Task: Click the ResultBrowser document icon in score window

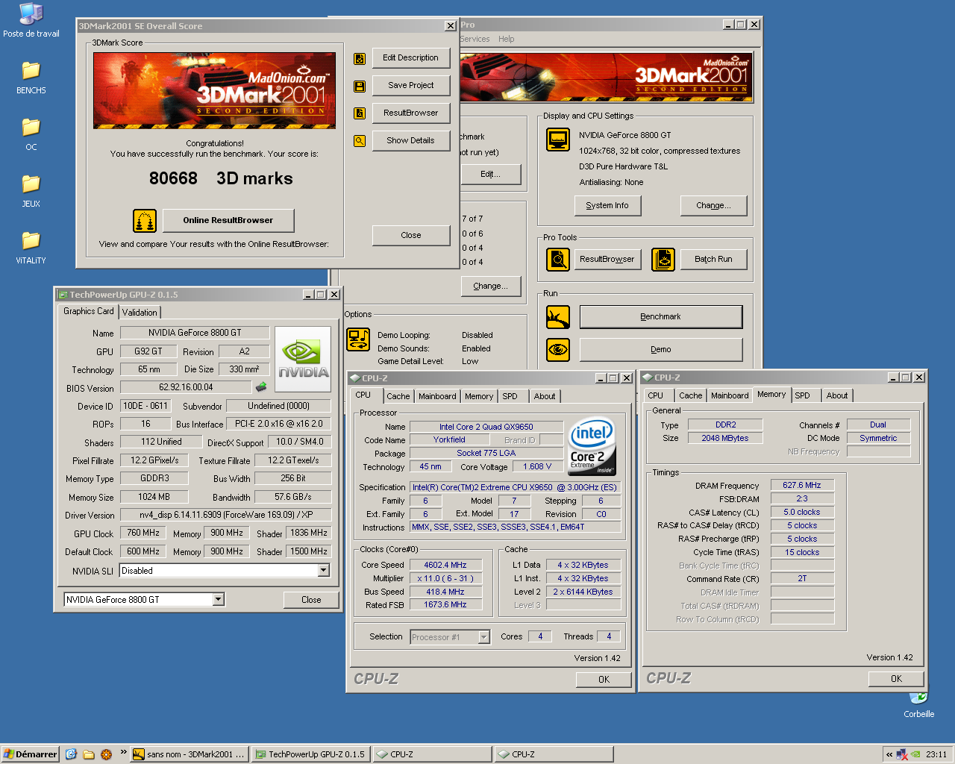Action: pyautogui.click(x=360, y=113)
